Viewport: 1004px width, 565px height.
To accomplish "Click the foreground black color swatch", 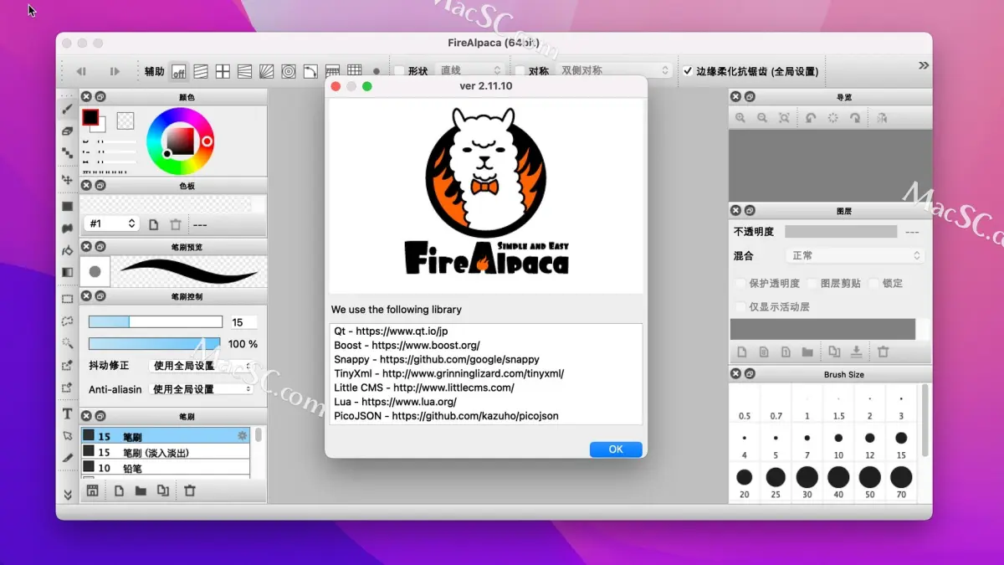I will point(90,117).
